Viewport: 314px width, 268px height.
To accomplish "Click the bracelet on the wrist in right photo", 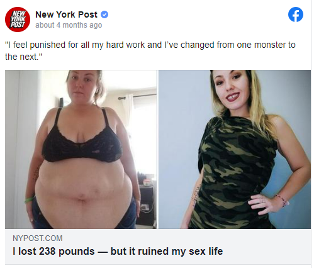I will pos(283,200).
